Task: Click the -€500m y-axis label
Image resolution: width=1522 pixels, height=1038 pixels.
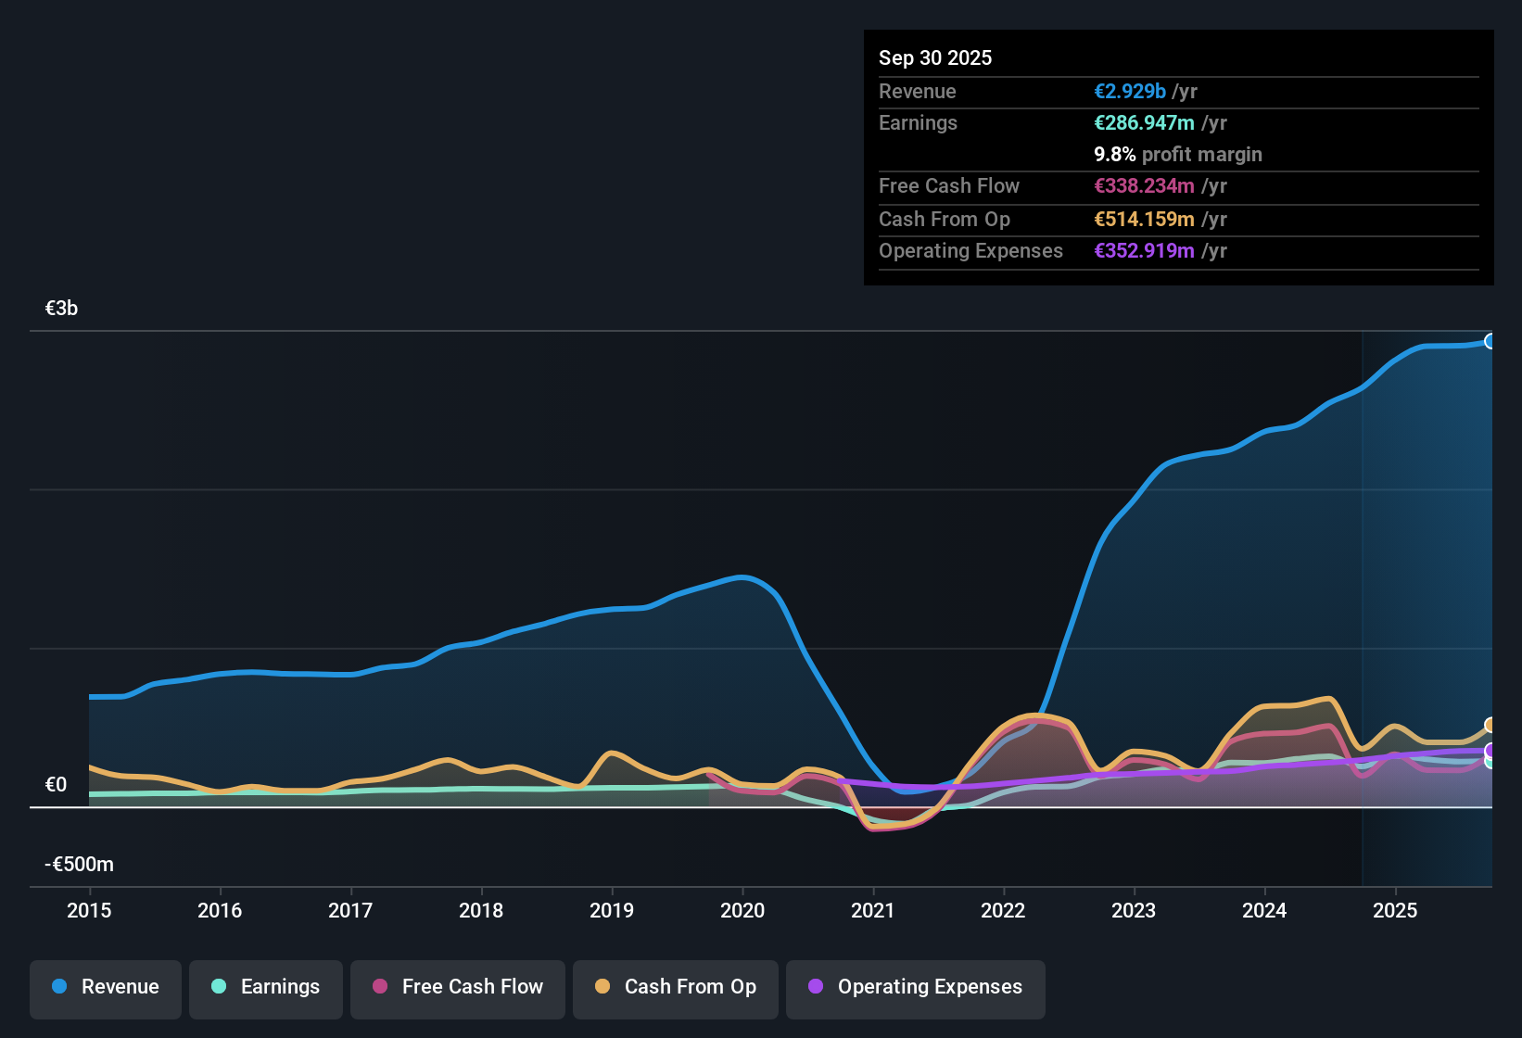Action: click(x=79, y=865)
